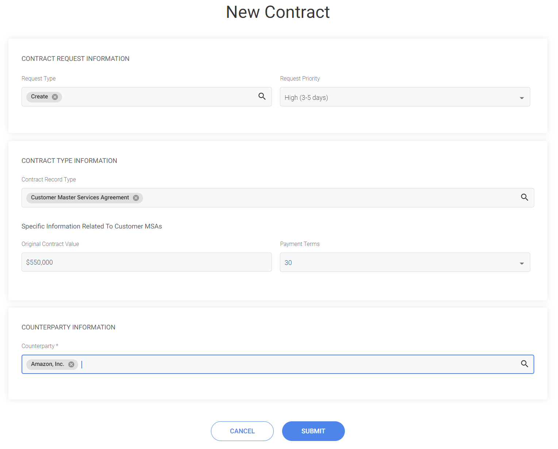Open the Request Priority dropdown

tap(405, 97)
